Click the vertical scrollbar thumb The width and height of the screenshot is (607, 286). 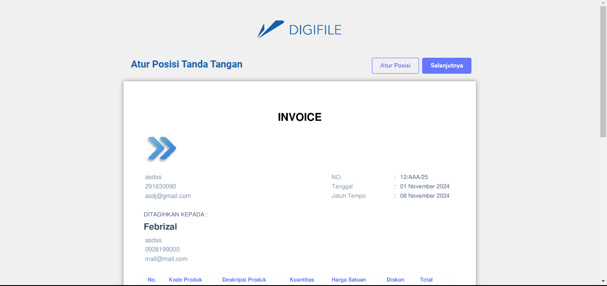click(603, 71)
